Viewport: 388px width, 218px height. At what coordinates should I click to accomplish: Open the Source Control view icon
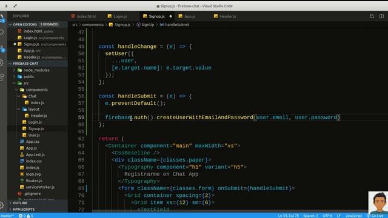tap(2, 48)
